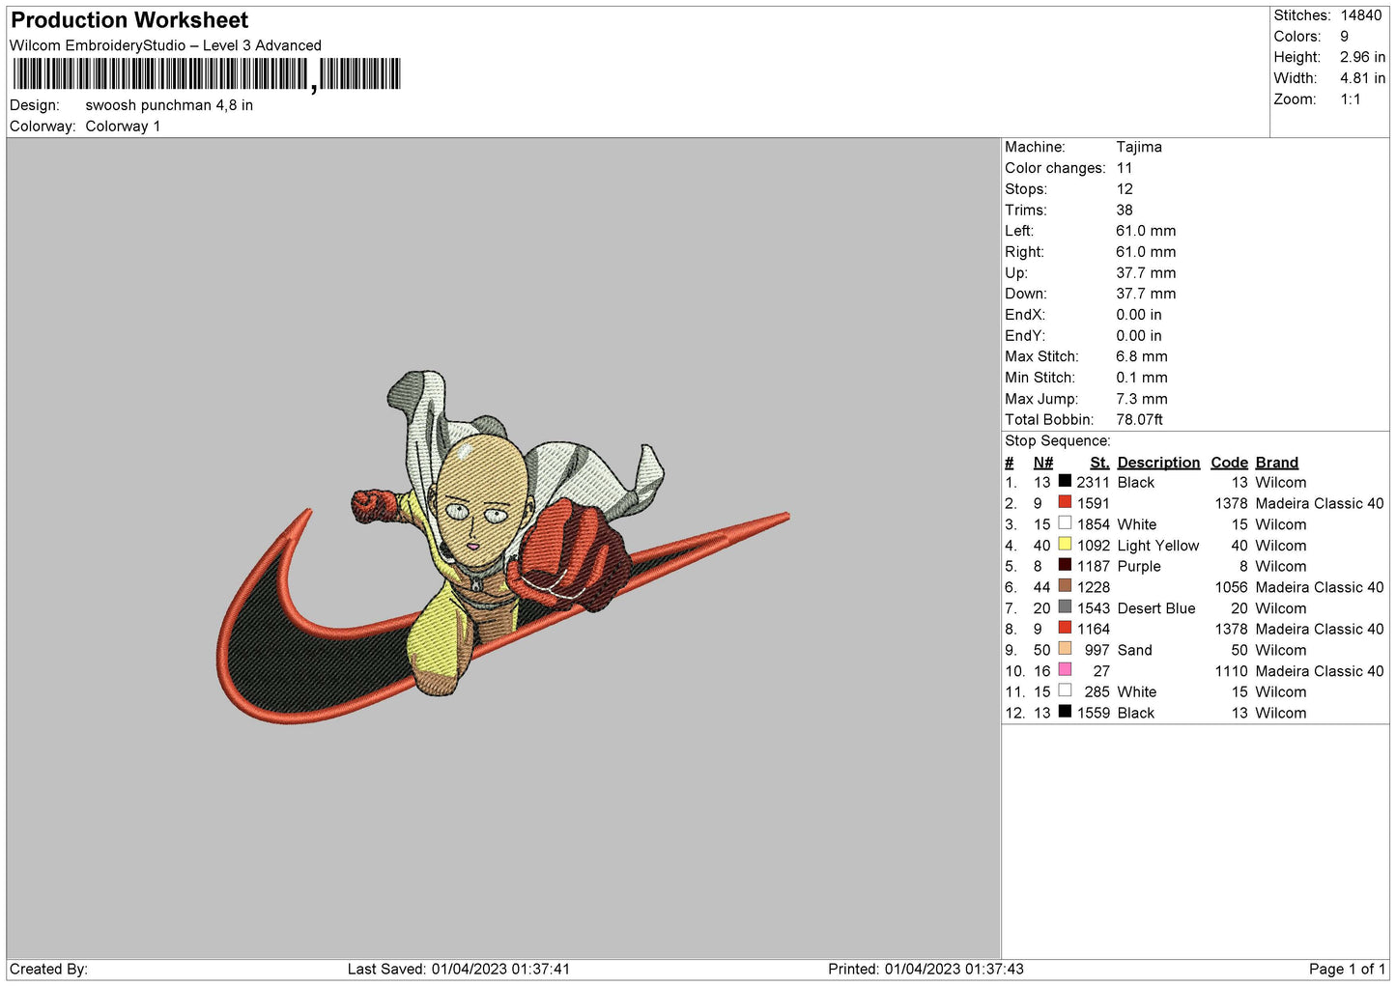Select the Code column header
This screenshot has width=1396, height=986.
[x=1229, y=463]
